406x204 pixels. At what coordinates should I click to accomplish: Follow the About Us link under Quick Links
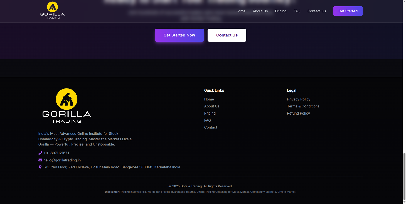coord(212,106)
